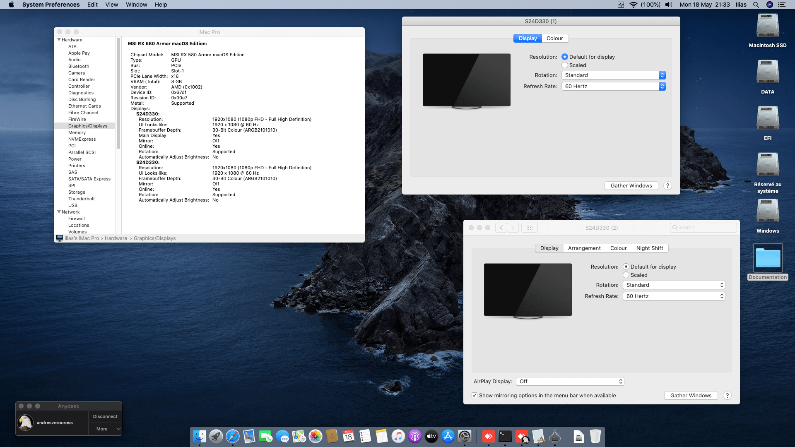Open Podcasts from the dock
Image resolution: width=795 pixels, height=447 pixels.
[415, 436]
